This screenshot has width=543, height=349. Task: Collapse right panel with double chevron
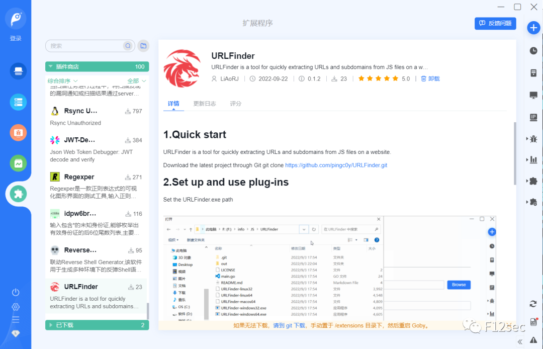click(x=520, y=342)
